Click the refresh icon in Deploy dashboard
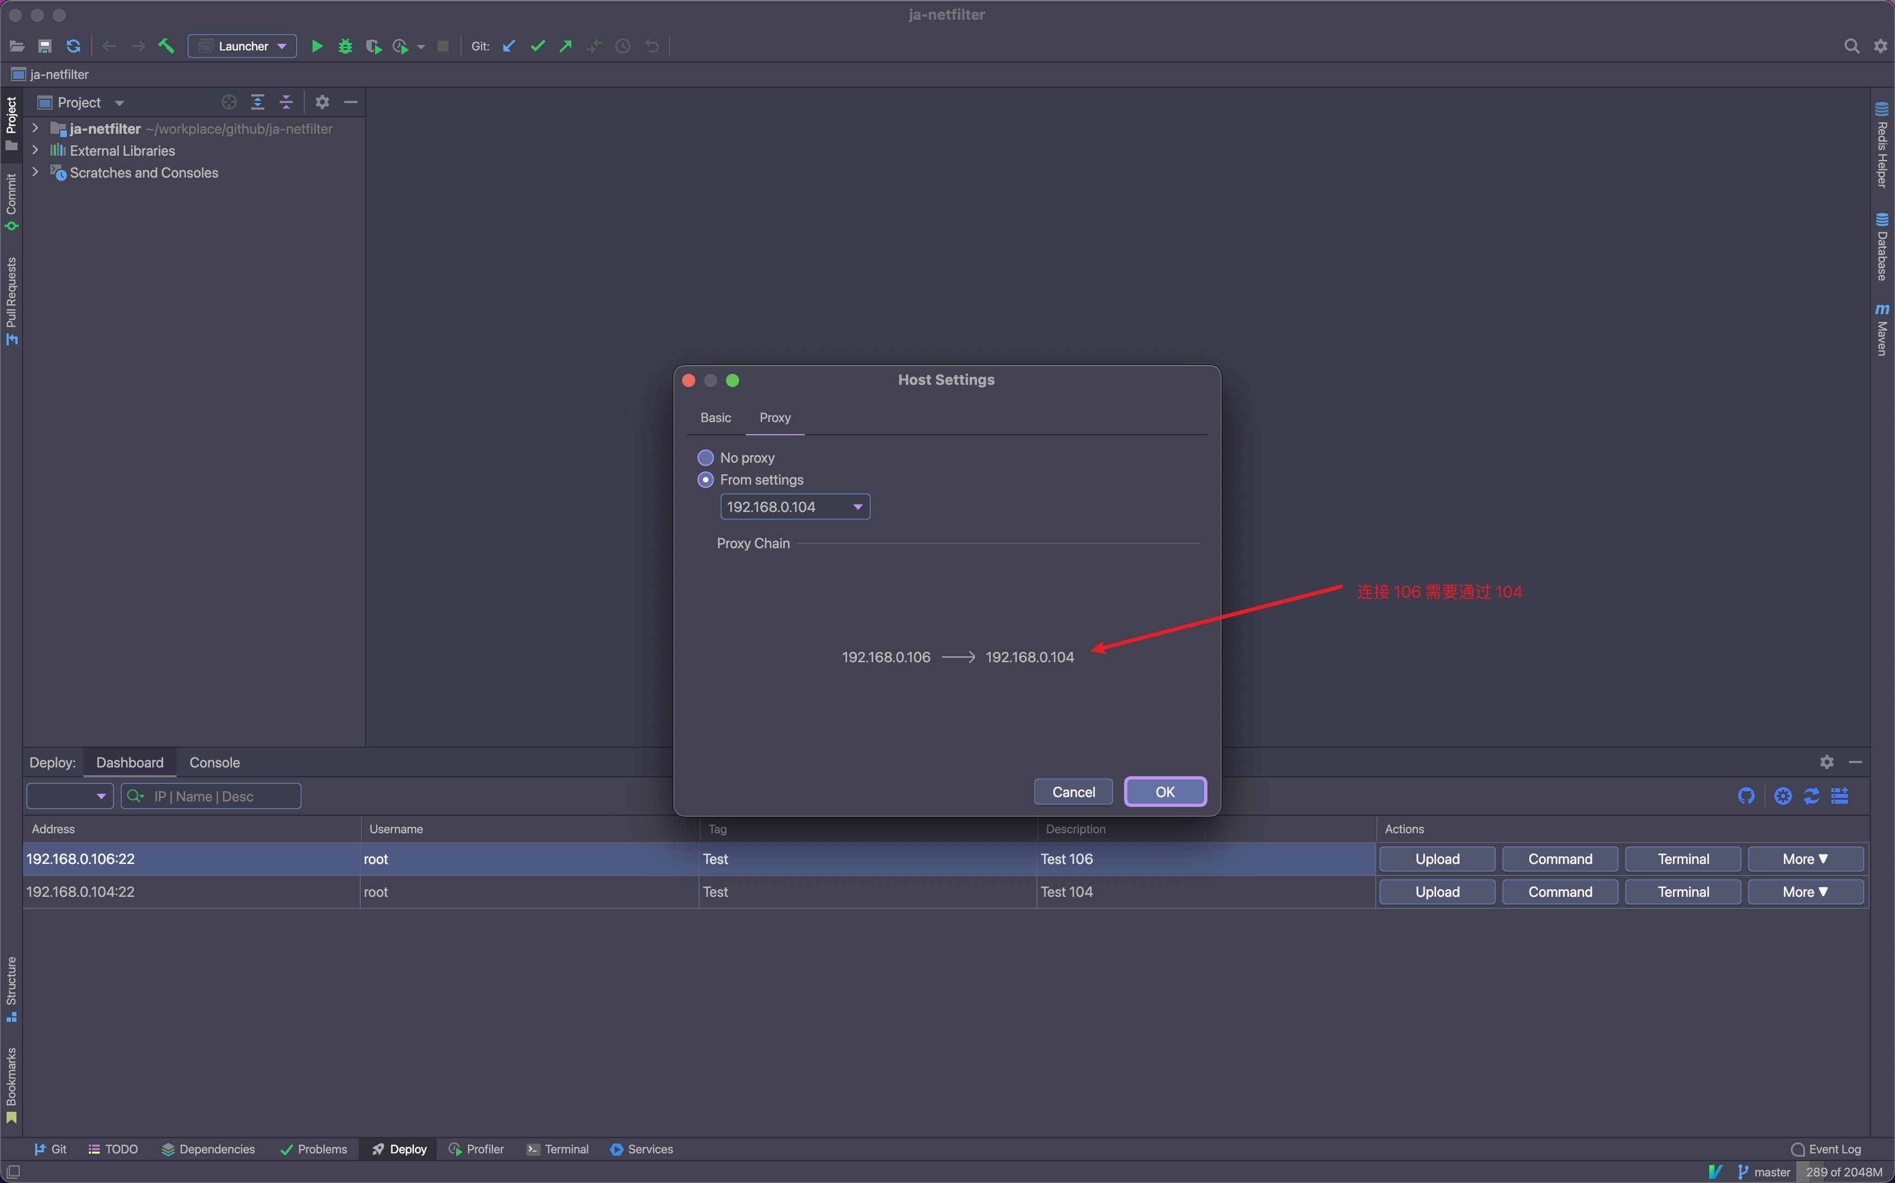This screenshot has height=1183, width=1895. coord(1811,796)
